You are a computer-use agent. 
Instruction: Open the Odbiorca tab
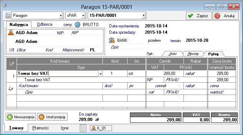tap(44, 24)
